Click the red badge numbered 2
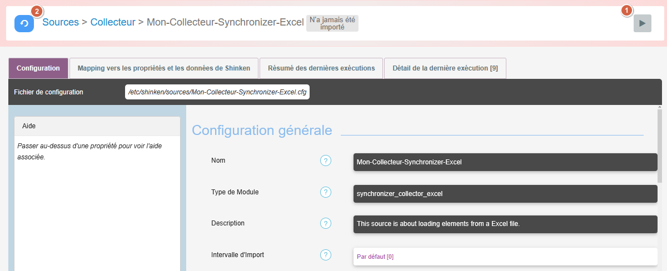667x271 pixels. point(37,11)
